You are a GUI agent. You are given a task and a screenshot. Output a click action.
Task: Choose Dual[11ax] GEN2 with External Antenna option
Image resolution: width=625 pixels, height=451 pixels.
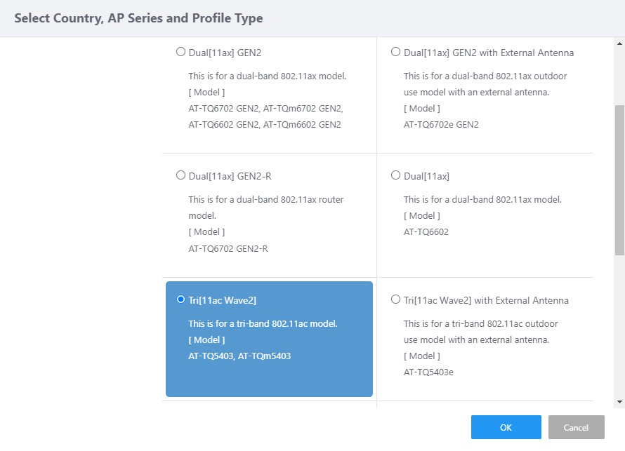tap(395, 52)
